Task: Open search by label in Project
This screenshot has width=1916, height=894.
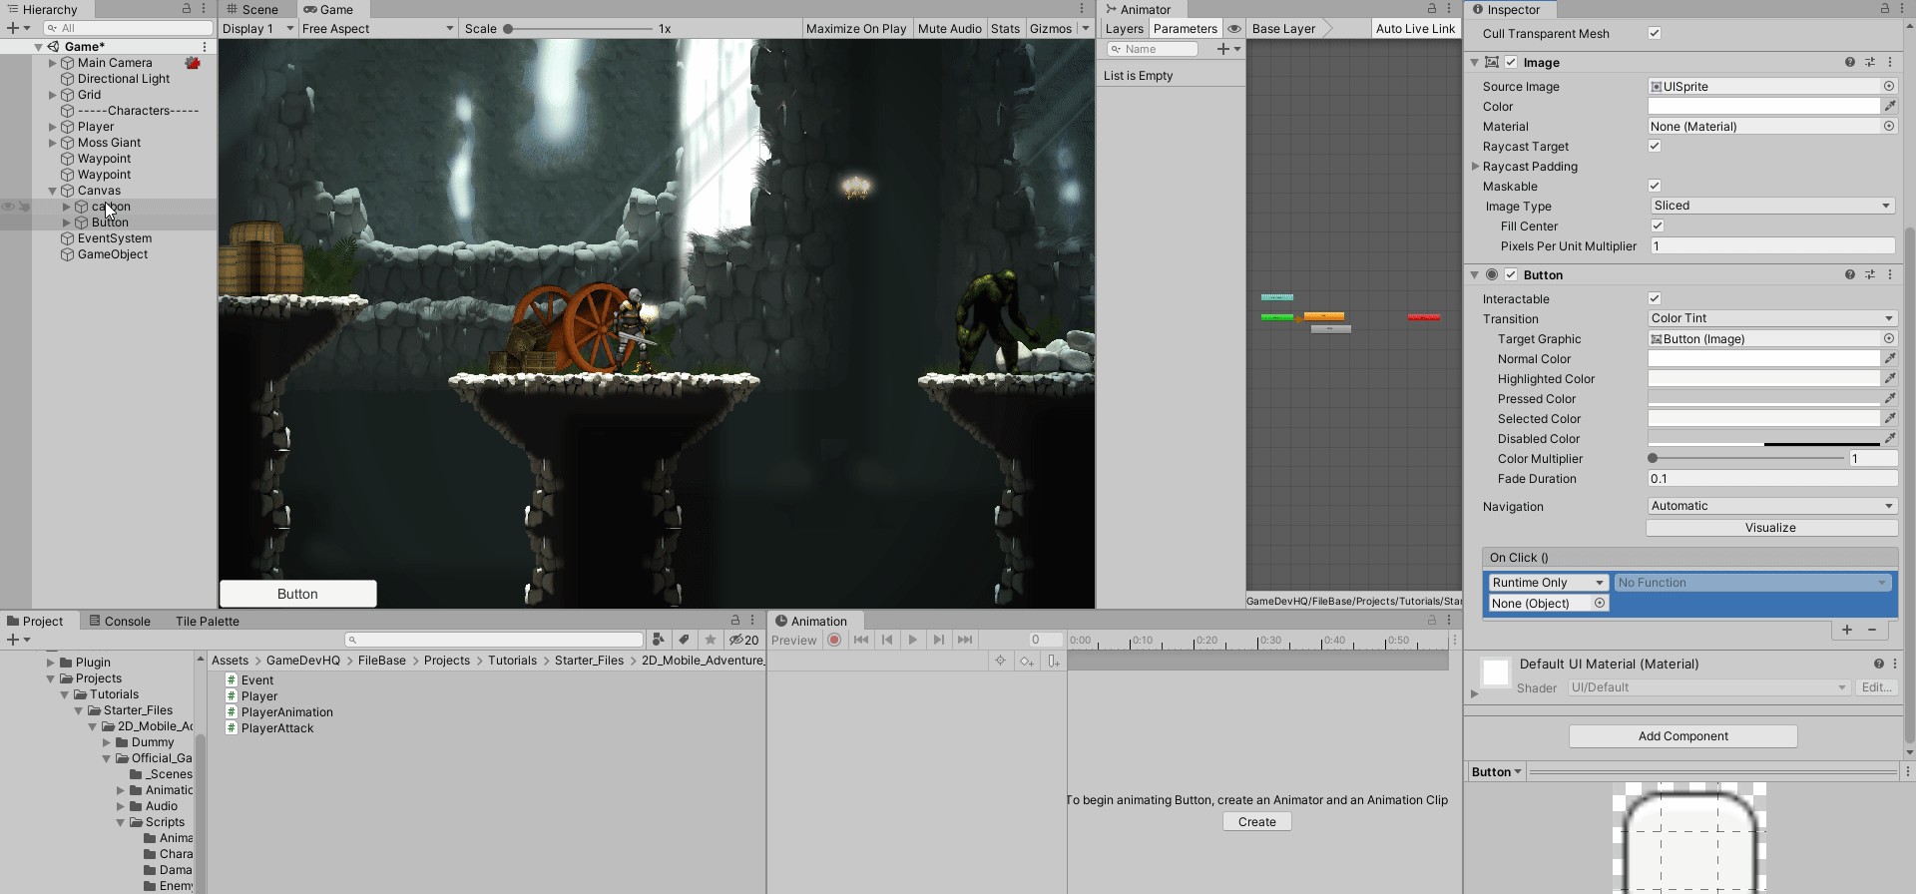Action: tap(684, 640)
